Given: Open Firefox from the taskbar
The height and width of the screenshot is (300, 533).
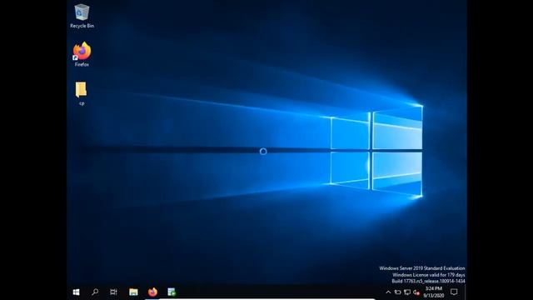Looking at the screenshot, I should 152,292.
